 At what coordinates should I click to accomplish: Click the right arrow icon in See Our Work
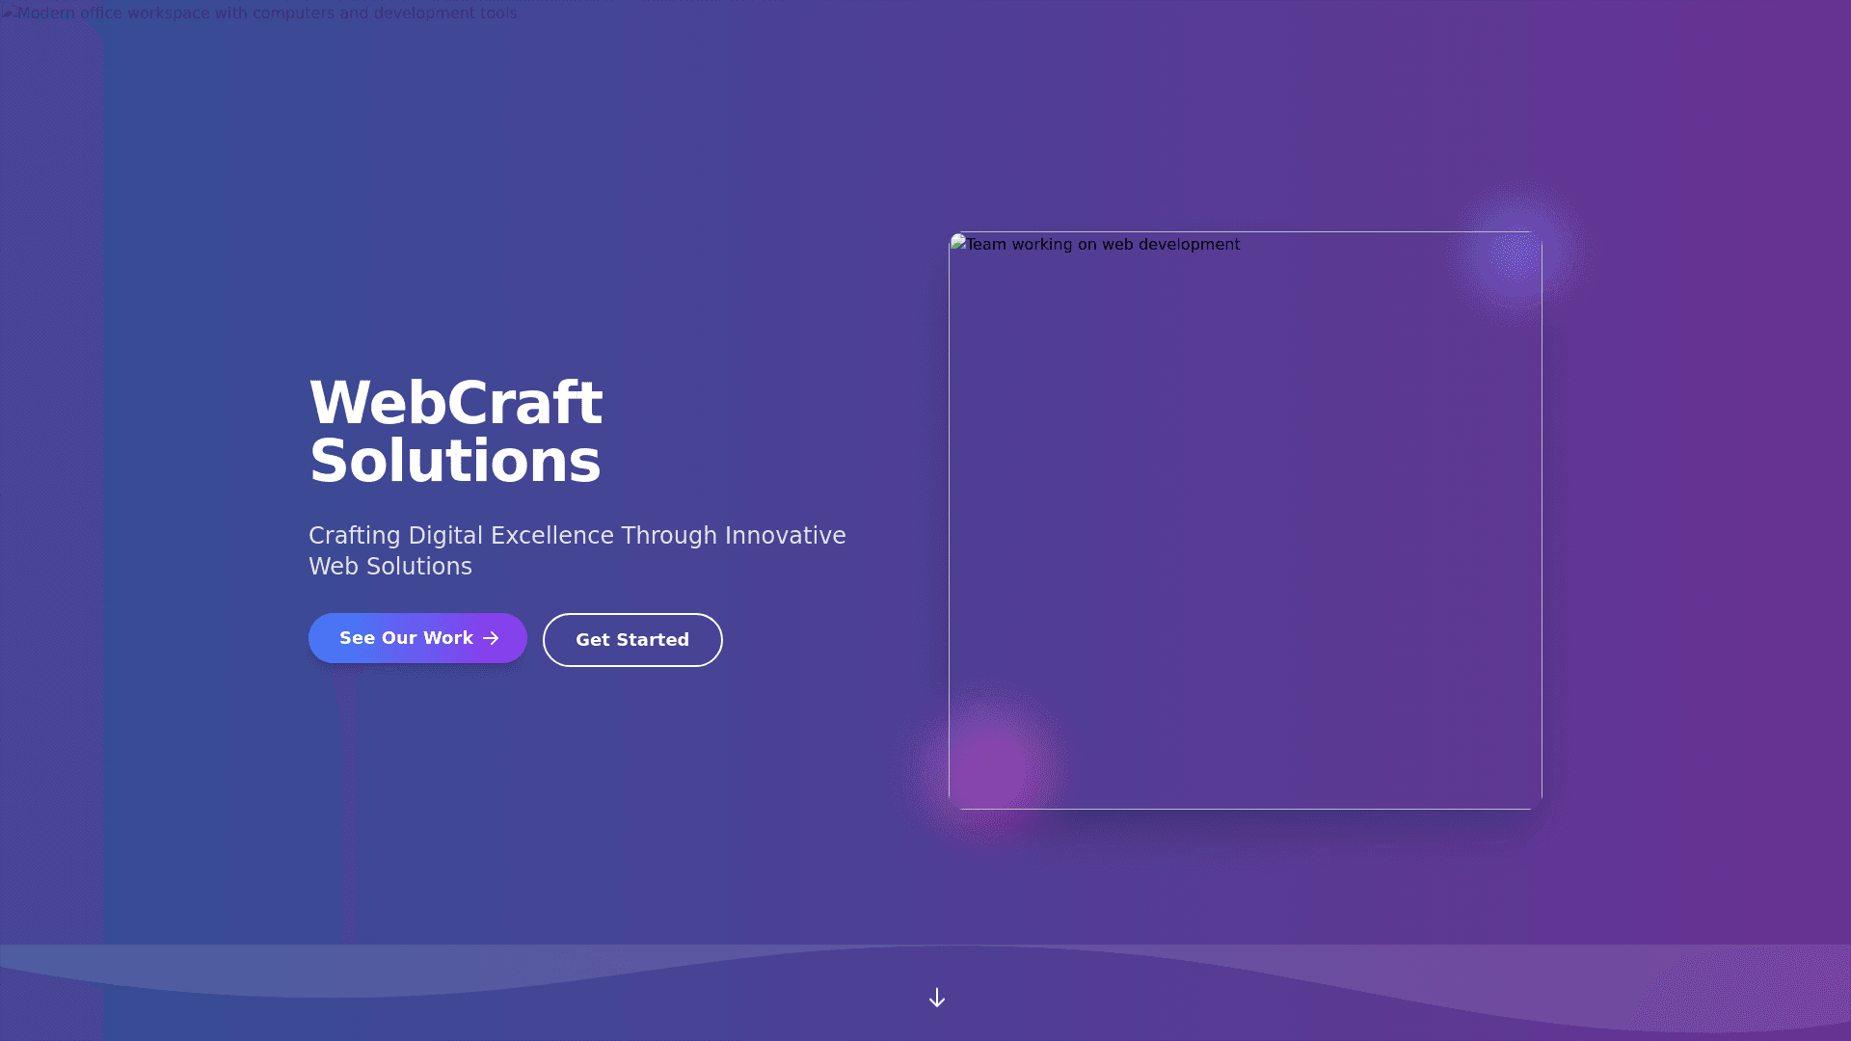[492, 638]
